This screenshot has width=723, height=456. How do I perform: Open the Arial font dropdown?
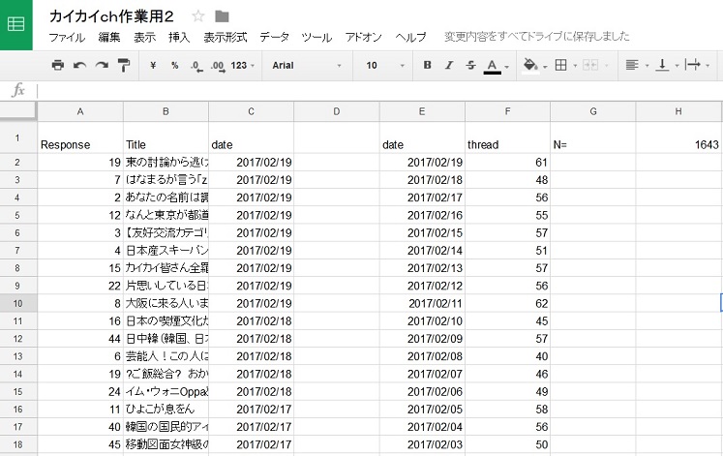click(x=307, y=65)
